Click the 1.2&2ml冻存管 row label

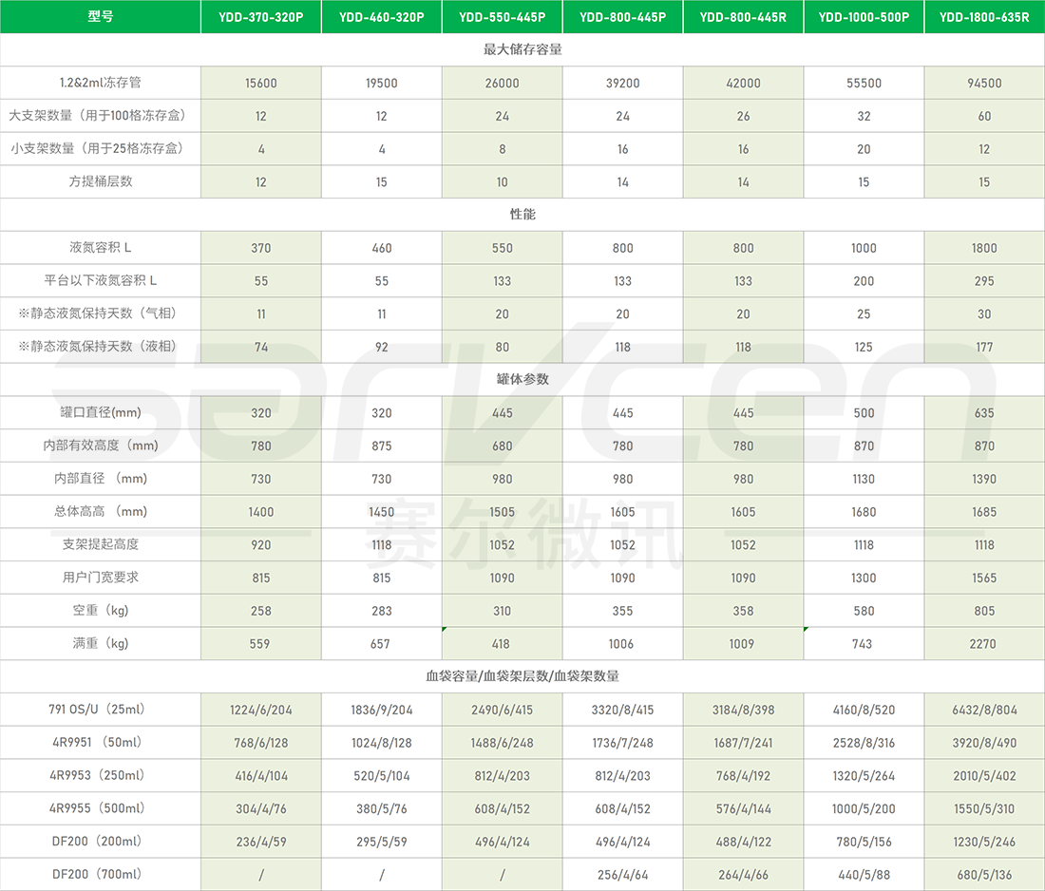tap(100, 83)
